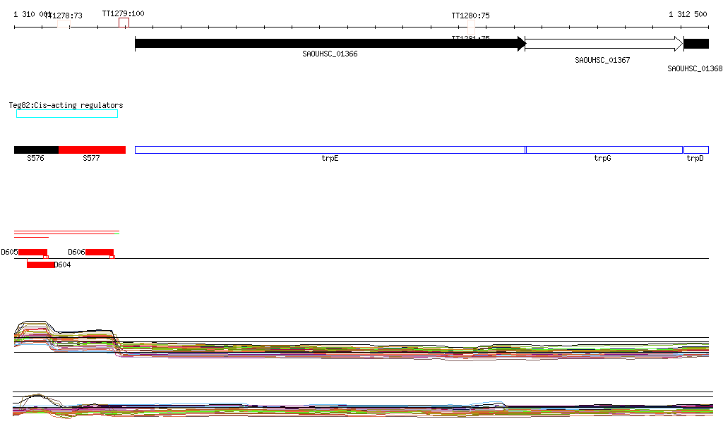Click the TT1278:73 terminator marker

64,24
